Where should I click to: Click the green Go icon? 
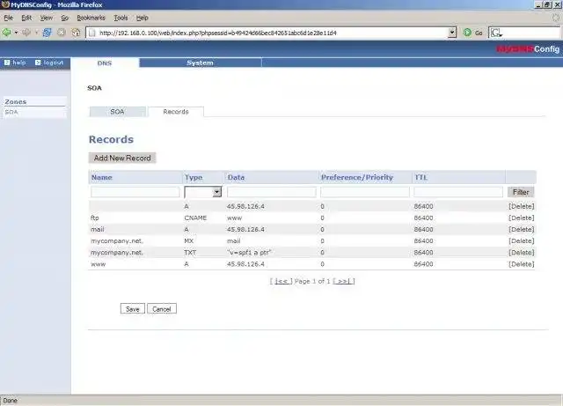[x=467, y=33]
